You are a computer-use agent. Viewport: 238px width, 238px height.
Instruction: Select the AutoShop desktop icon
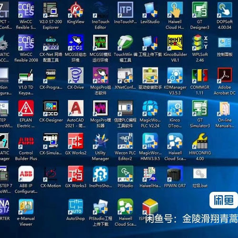click(76, 207)
